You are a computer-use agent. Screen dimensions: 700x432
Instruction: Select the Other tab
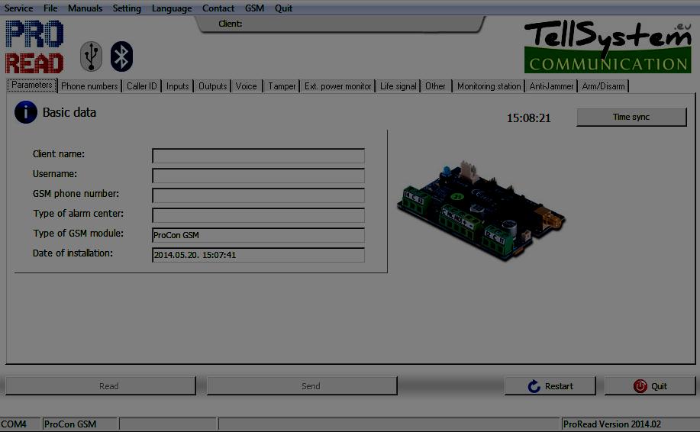pos(435,86)
